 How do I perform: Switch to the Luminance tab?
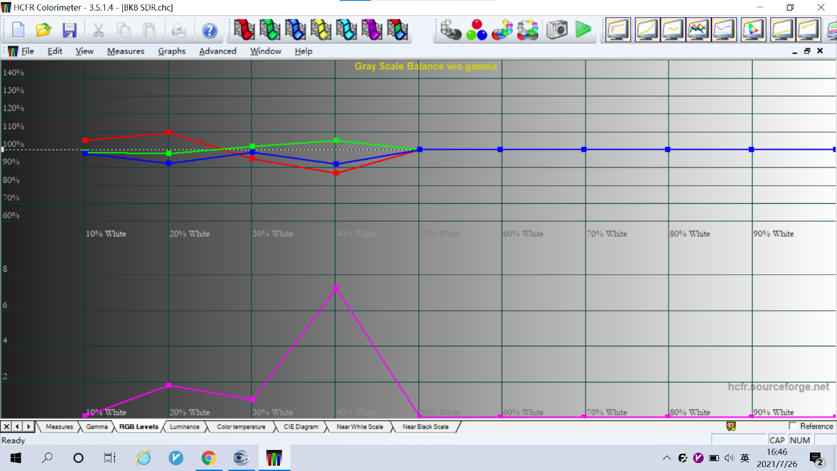pos(184,427)
